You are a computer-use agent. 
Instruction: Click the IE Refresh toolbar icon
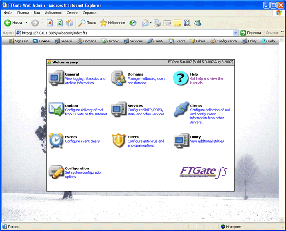[x=60, y=23]
